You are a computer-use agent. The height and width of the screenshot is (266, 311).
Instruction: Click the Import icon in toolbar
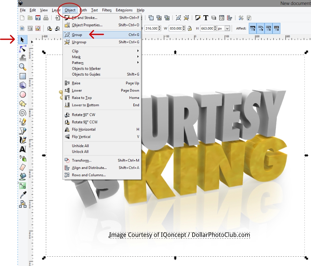pyautogui.click(x=58, y=18)
